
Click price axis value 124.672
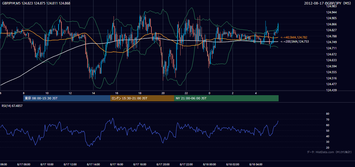[331, 54]
